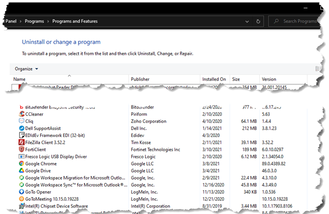329x214 pixels.
Task: Click Fortinet Technologies Inc publisher cell
Action: 156,150
